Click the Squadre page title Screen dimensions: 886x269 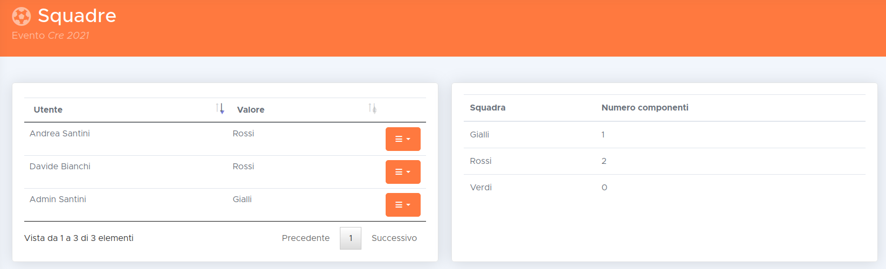pos(77,16)
